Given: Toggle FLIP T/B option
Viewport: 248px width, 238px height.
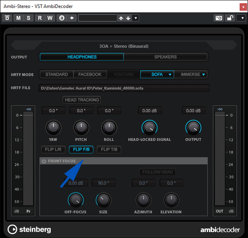Looking at the screenshot, I should click(x=108, y=150).
